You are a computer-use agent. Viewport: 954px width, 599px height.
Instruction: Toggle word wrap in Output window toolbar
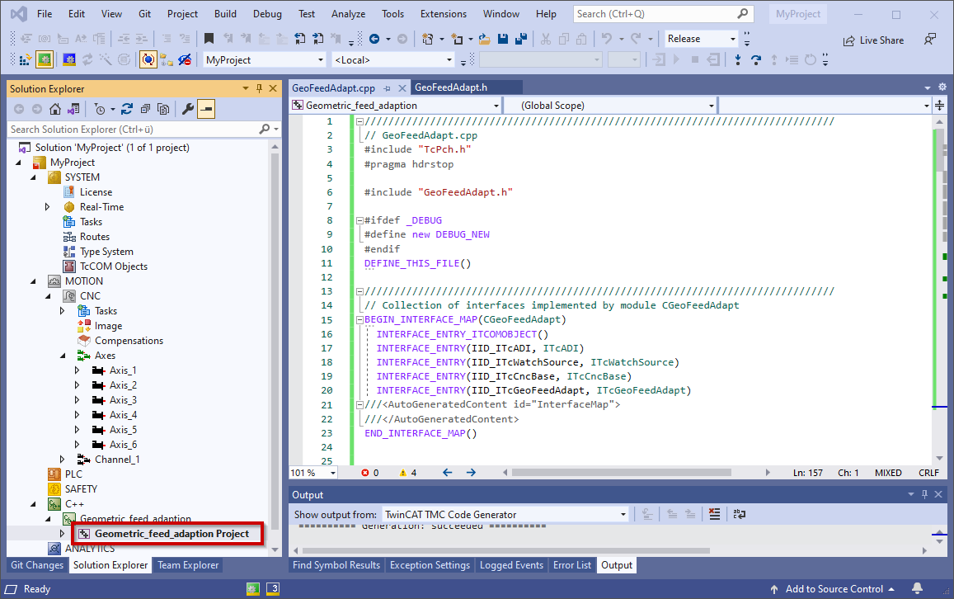click(739, 513)
